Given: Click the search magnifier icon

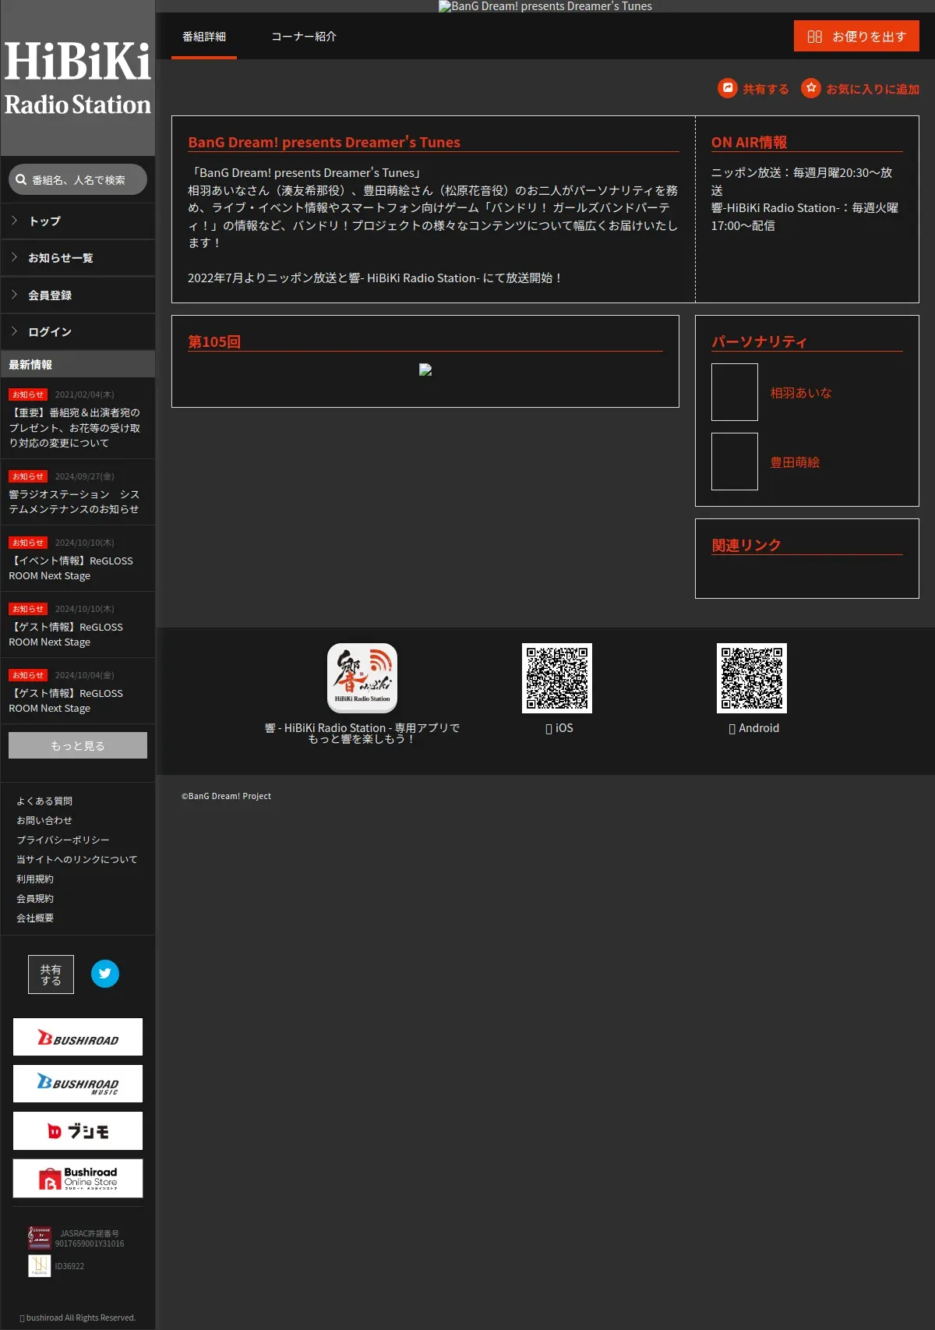Looking at the screenshot, I should tap(21, 179).
